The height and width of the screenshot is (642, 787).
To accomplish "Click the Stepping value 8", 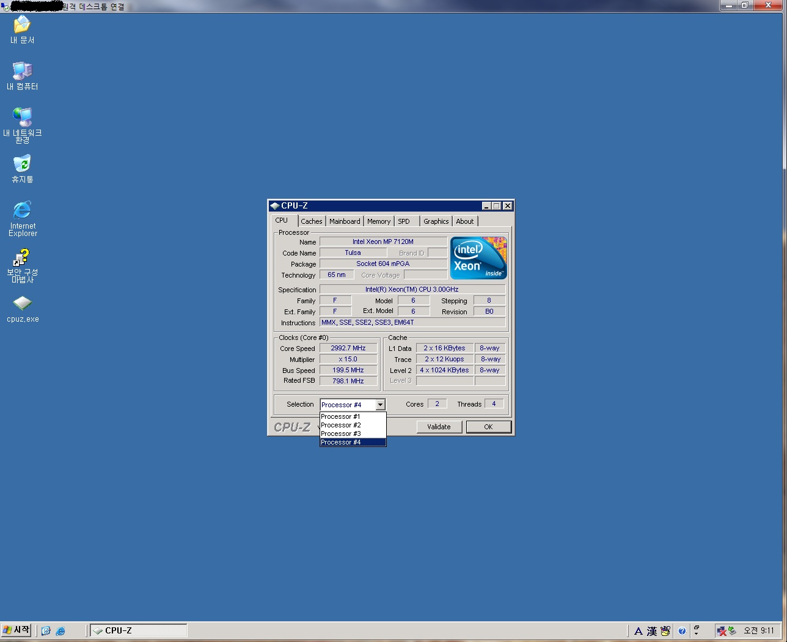I will click(x=489, y=300).
